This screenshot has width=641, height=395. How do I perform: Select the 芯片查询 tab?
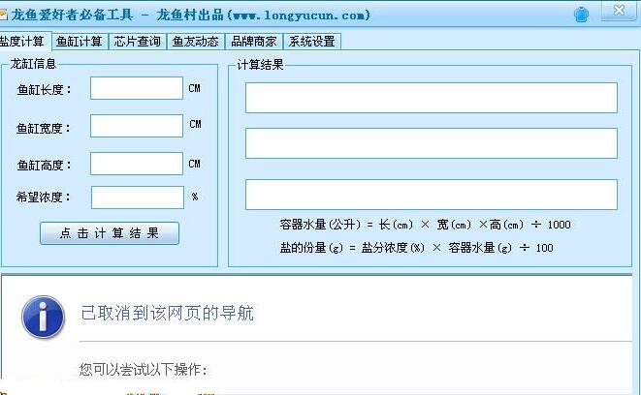click(x=137, y=42)
